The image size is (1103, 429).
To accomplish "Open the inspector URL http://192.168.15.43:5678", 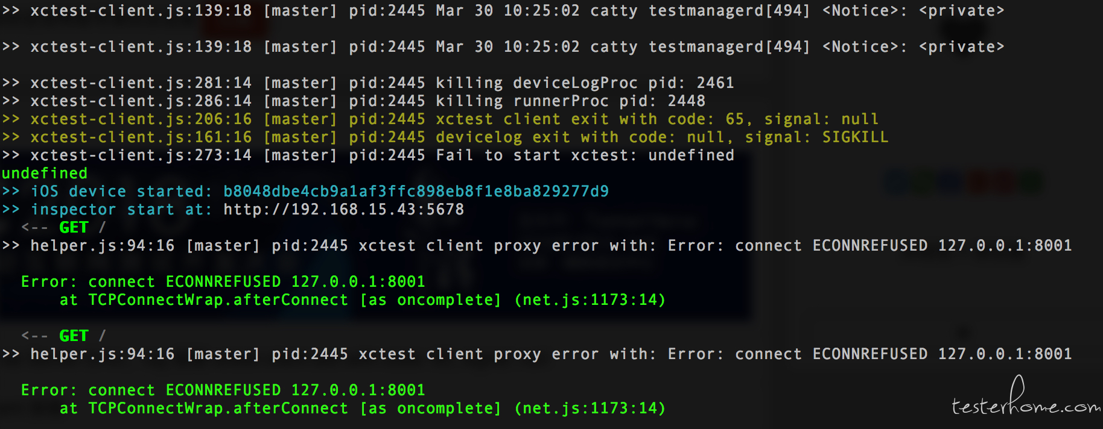I will [343, 210].
